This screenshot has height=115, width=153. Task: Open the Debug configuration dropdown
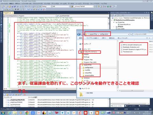pos(47,6)
